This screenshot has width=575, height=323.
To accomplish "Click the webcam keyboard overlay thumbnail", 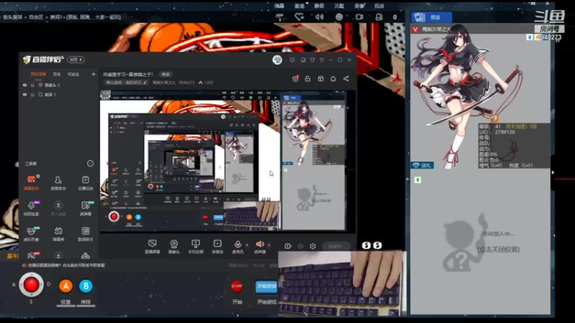I will tap(342, 283).
